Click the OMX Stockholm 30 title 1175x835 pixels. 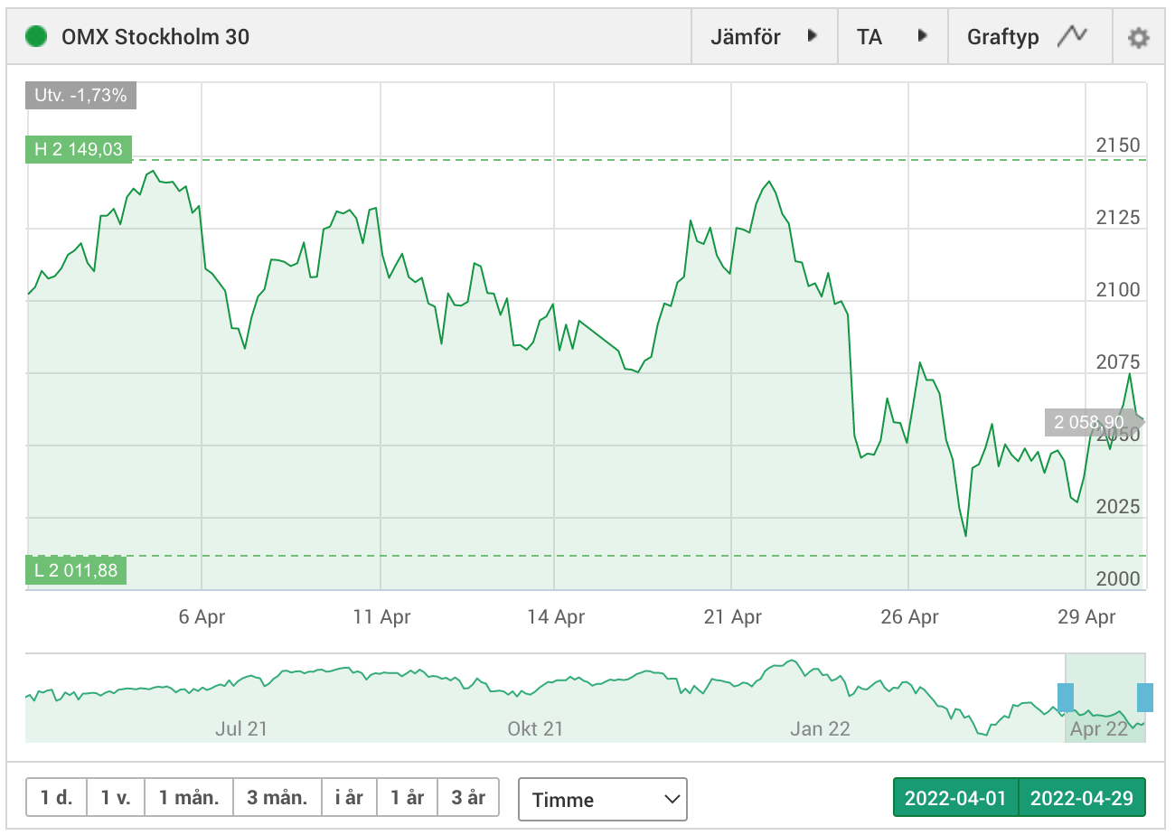(x=155, y=37)
